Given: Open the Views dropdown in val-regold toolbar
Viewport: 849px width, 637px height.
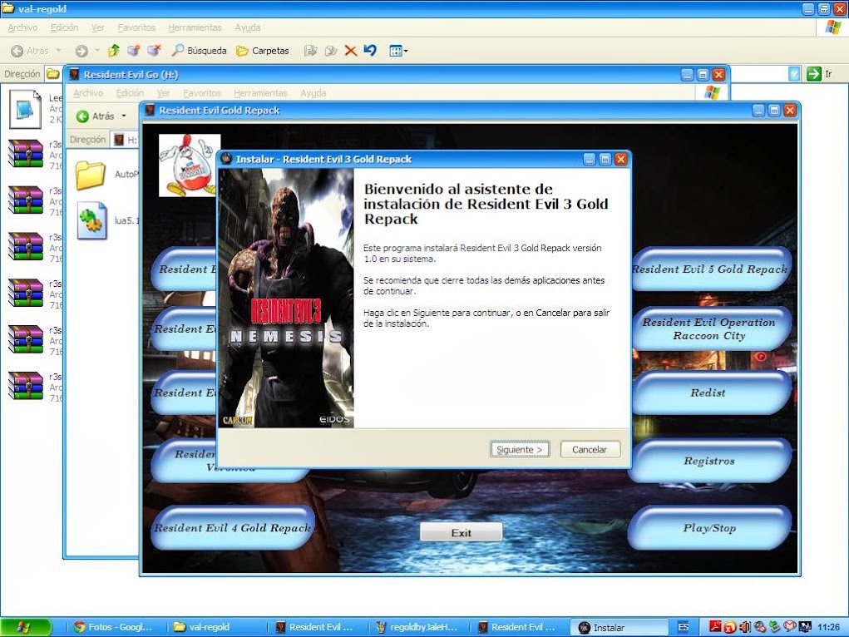Looking at the screenshot, I should 398,51.
